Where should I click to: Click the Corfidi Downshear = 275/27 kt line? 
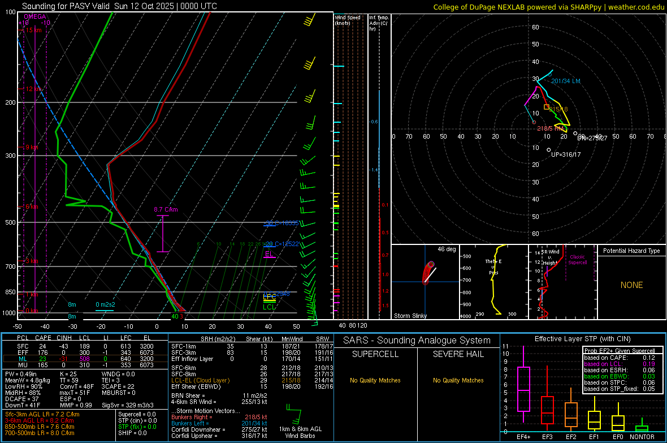[219, 429]
